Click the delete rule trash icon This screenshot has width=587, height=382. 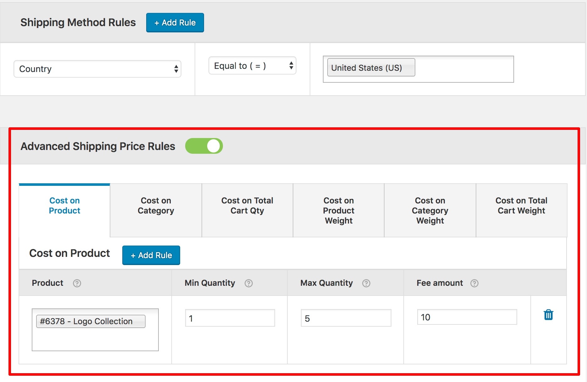[x=548, y=314]
